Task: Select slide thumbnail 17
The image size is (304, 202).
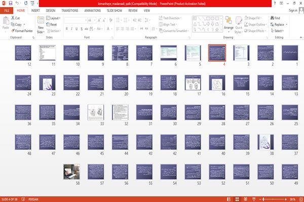Action: click(x=193, y=83)
